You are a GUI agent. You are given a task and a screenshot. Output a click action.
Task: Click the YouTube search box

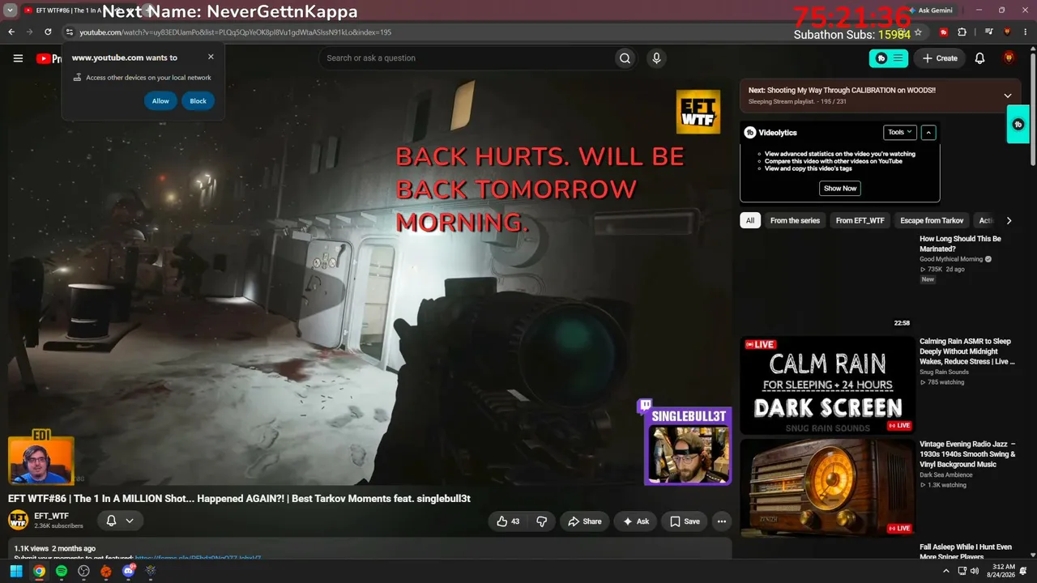(x=466, y=58)
